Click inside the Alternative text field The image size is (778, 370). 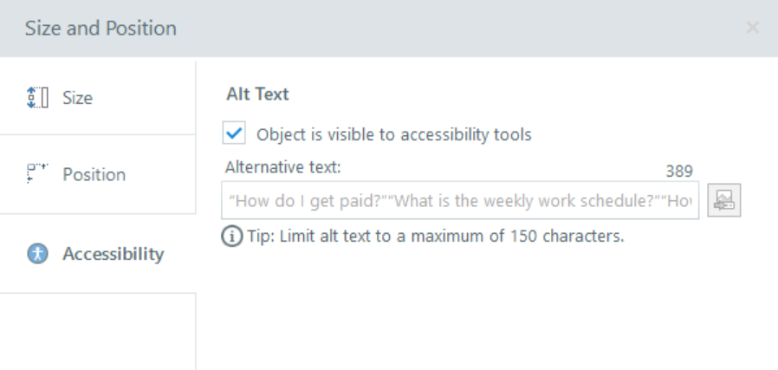coord(459,200)
